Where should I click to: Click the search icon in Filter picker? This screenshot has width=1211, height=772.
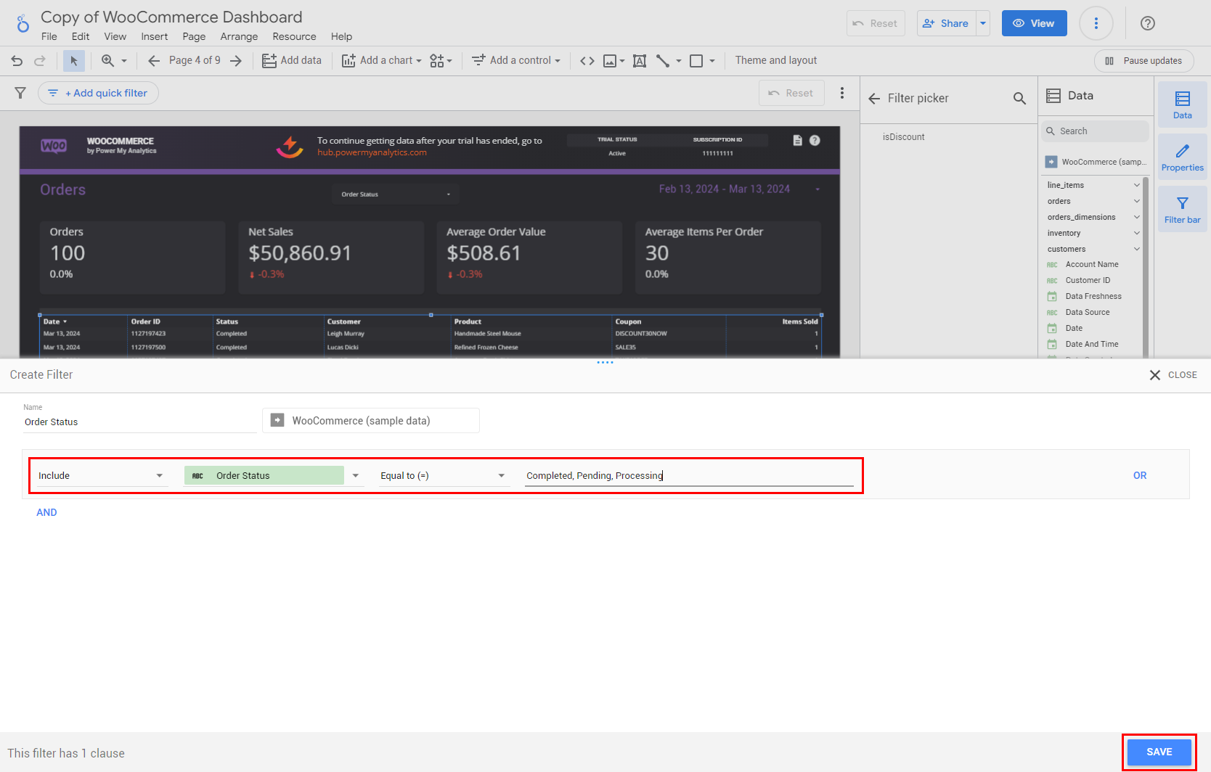(1019, 98)
